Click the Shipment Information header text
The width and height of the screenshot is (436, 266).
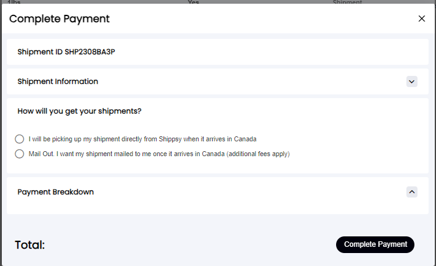58,81
